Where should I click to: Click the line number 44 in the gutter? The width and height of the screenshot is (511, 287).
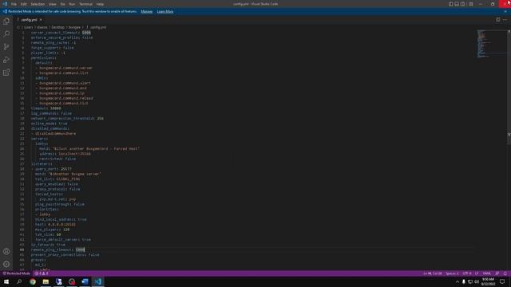[x=22, y=250]
